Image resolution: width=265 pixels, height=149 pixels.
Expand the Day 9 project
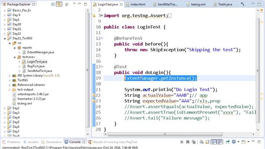5,15
